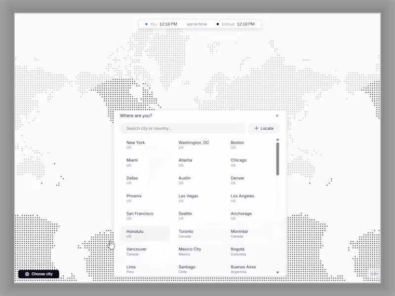Click the scroll down arrow of city list
Screen dimensions: 395x296
click(x=277, y=272)
